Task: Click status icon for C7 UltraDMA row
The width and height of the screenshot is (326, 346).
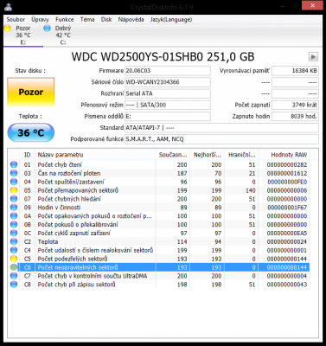Action: [x=14, y=276]
